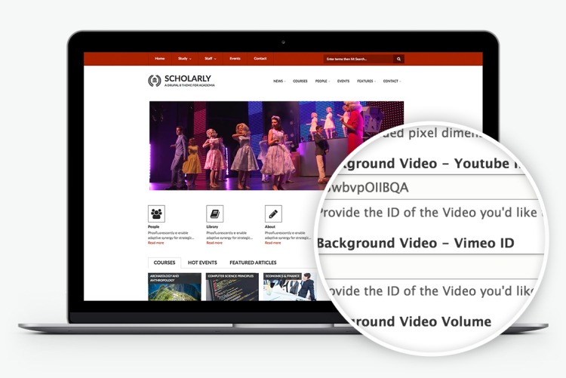Open Events in the red top bar
Screen dimensions: 566x378
pyautogui.click(x=235, y=59)
